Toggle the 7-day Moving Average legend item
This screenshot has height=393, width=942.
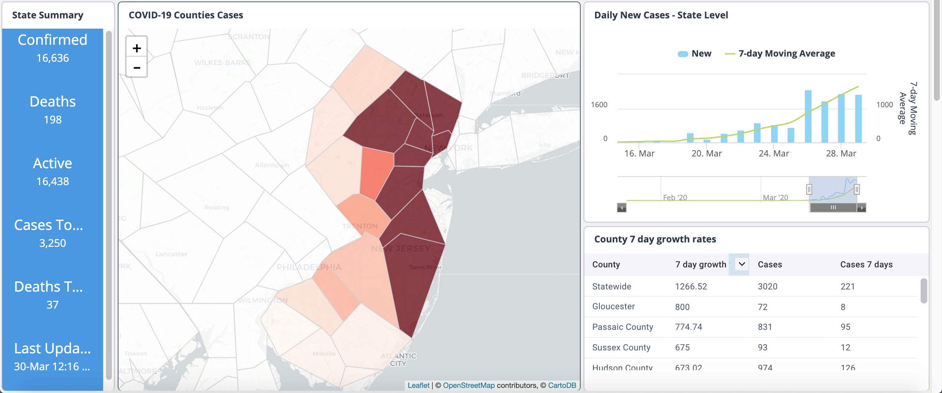[x=780, y=54]
